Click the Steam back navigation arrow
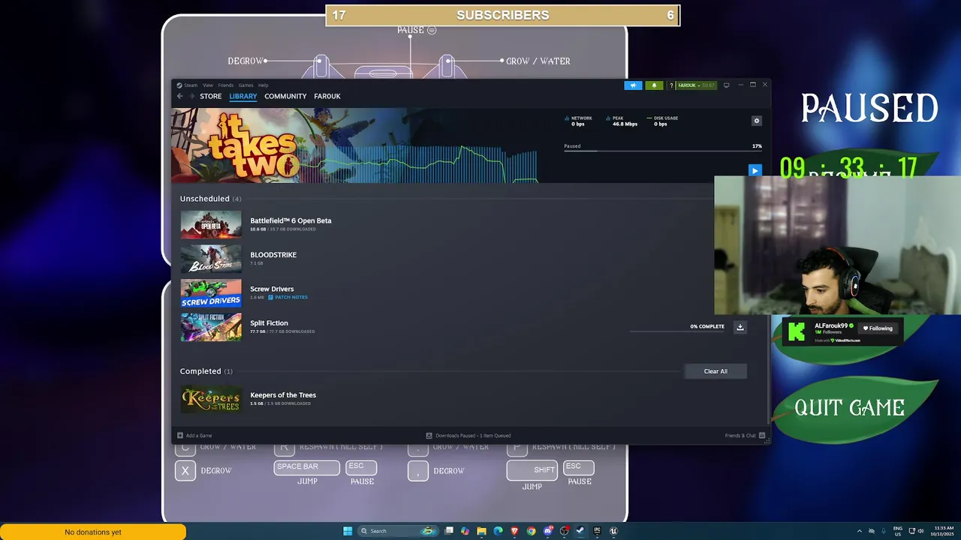 [180, 96]
